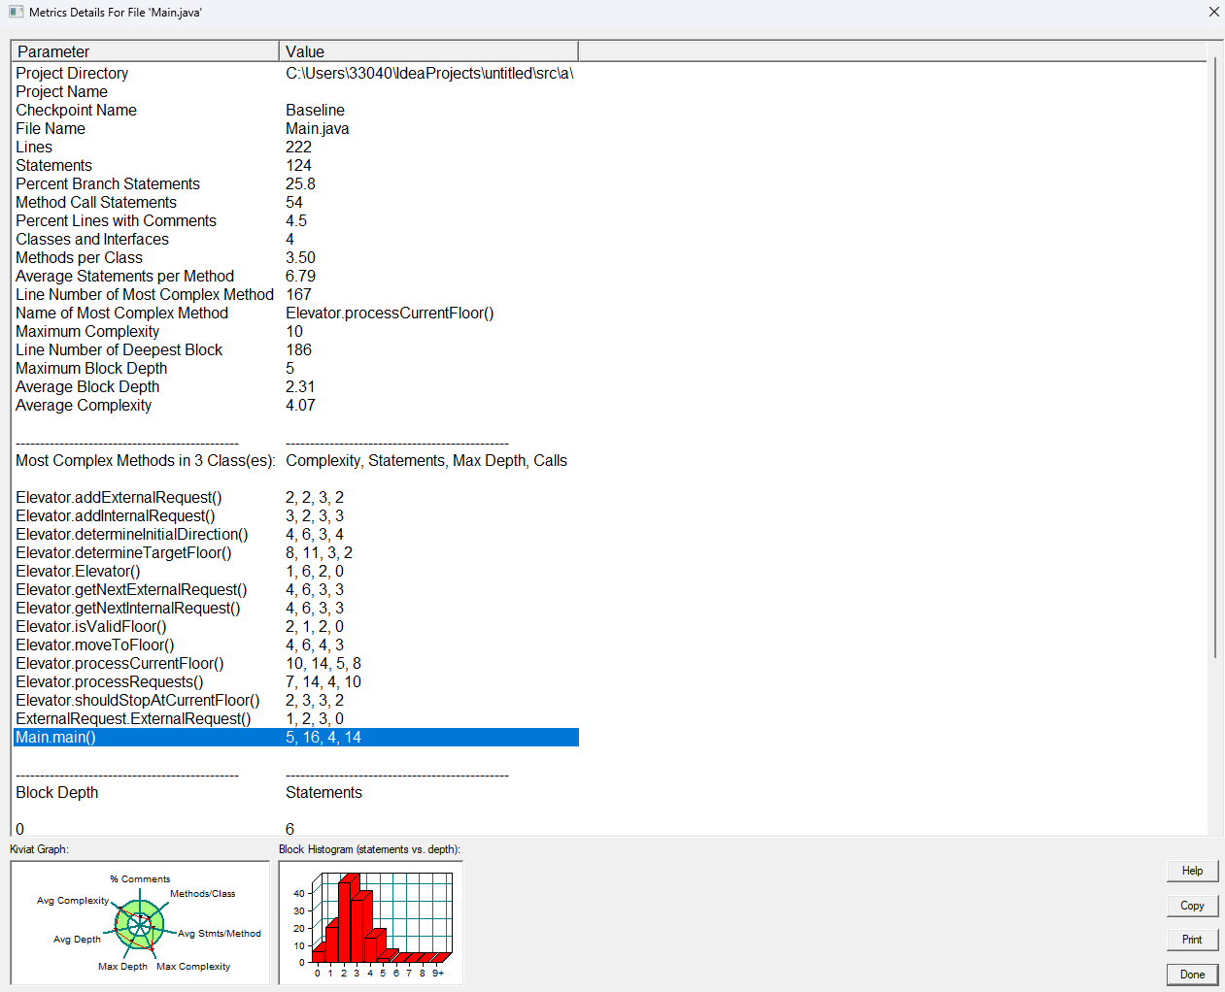Select the Elevator.processRequests() row
Screen dimensions: 1225x992
tap(296, 682)
